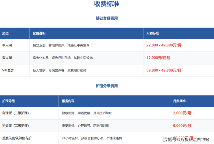Image resolution: width=214 pixels, height=144 pixels.
Task: Click the 12,000元/月起 price
Action: pyautogui.click(x=158, y=58)
